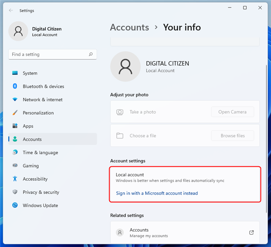This screenshot has height=247, width=271.
Task: Select the Network & internet wifi icon
Action: pyautogui.click(x=15, y=100)
